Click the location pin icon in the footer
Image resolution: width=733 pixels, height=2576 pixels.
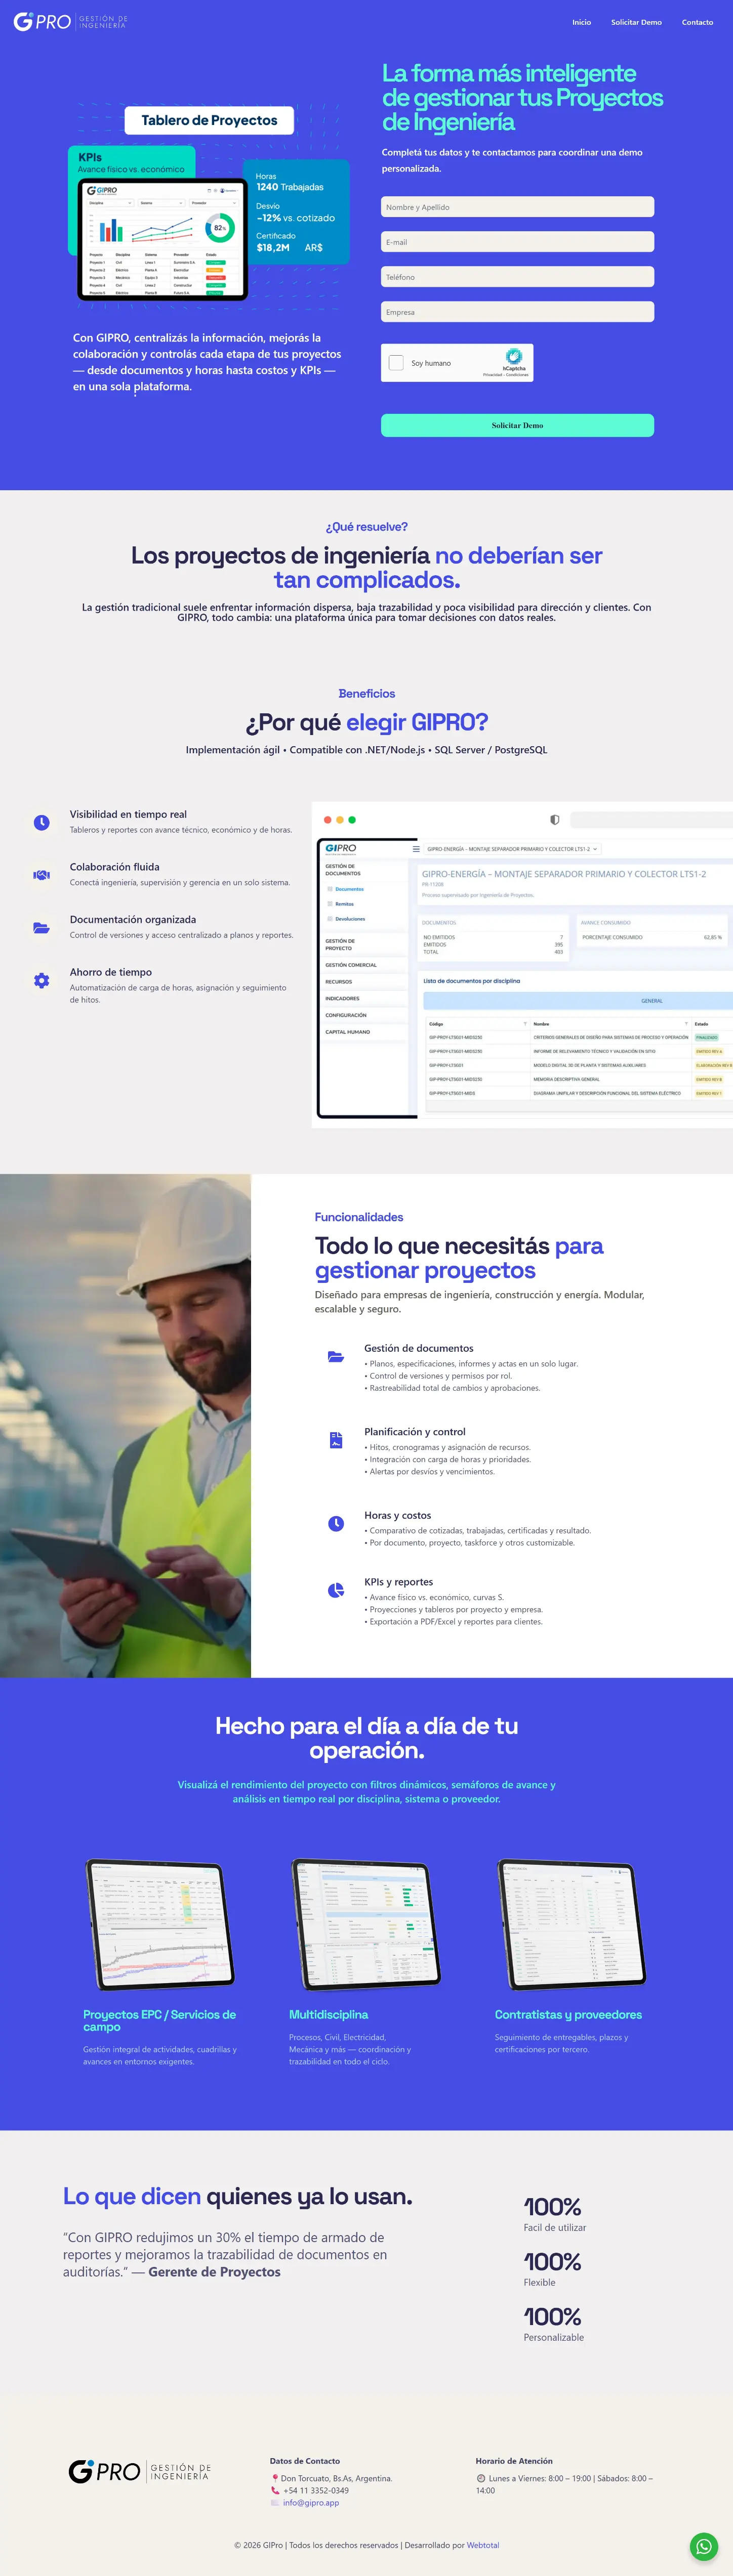(x=275, y=2478)
